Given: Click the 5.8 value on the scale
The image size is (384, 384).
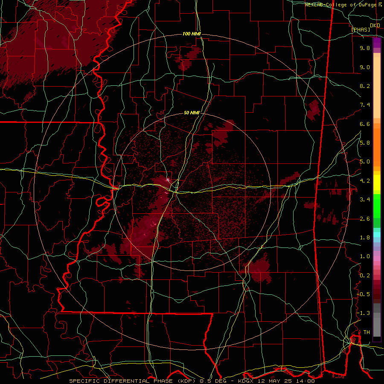Looking at the screenshot, I should pyautogui.click(x=365, y=143).
